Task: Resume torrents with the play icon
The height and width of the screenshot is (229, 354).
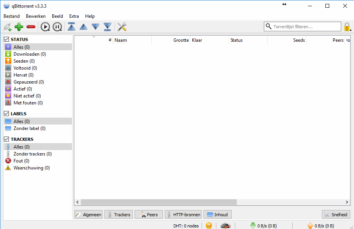Action: [45, 27]
